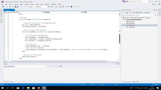Click the Sign in link
This screenshot has height=90, width=161.
(x=154, y=4)
